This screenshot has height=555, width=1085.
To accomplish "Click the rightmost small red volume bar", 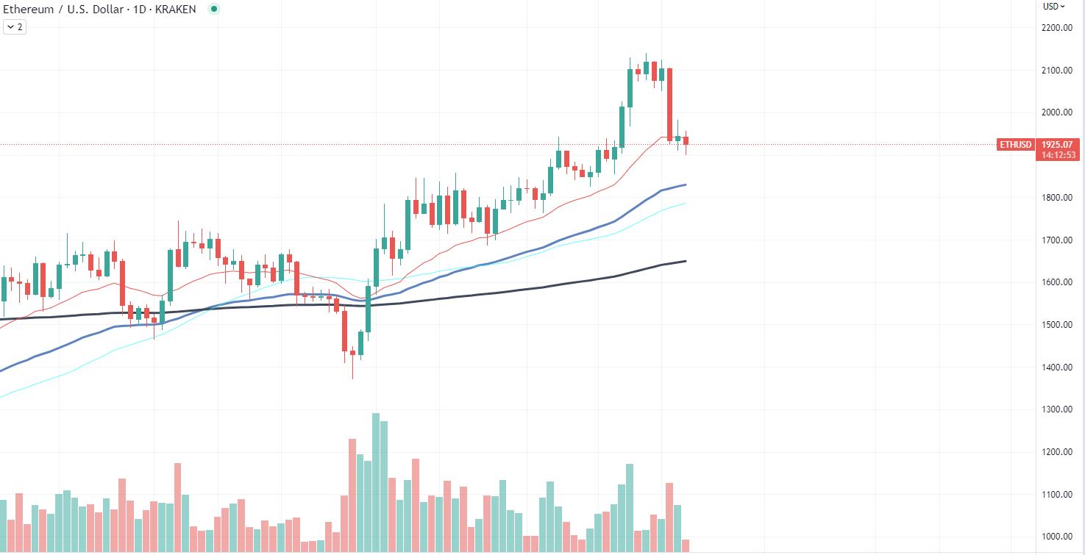I will click(686, 546).
